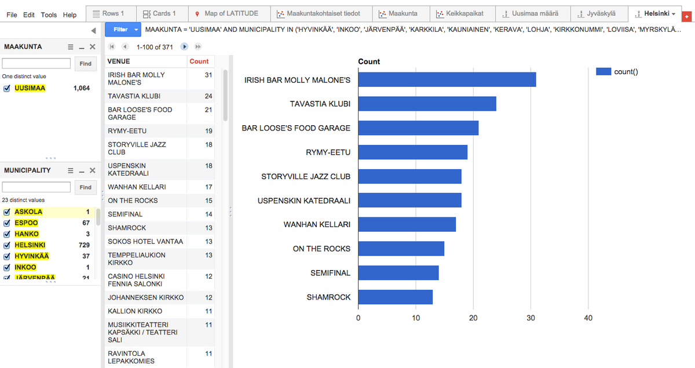Image resolution: width=695 pixels, height=368 pixels.
Task: Open MAAKUNTA panel options menu icon
Action: coord(70,47)
